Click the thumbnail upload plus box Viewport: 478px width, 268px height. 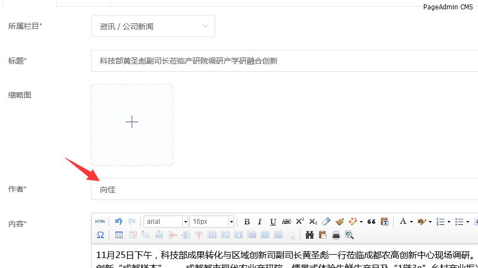[x=132, y=125]
